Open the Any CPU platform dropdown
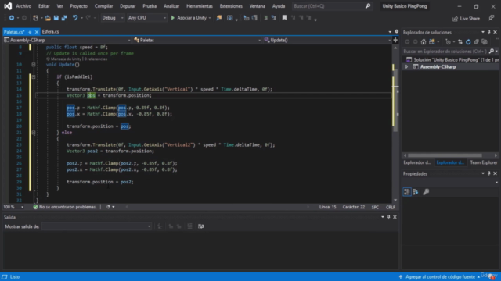 [147, 18]
